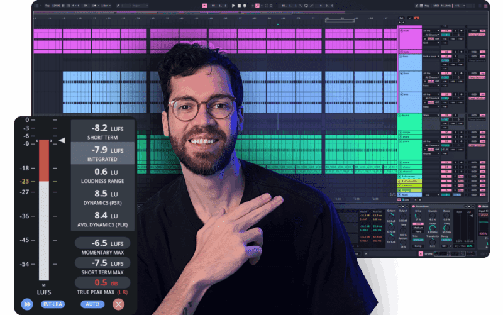Unfold the sub track header
Image resolution: width=503 pixels, height=315 pixels.
click(x=402, y=94)
